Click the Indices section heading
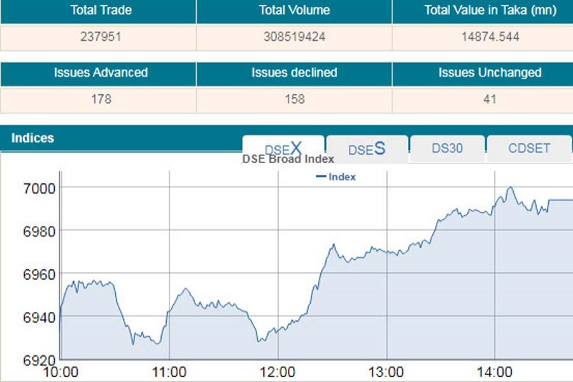Screen dimensions: 573x382 pos(32,138)
